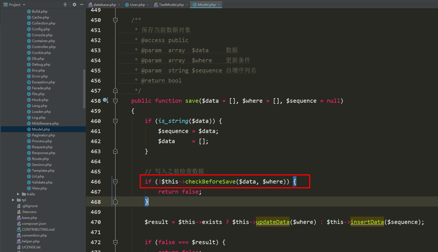Select Loader.php in tree
The image size is (438, 252).
(x=41, y=112)
